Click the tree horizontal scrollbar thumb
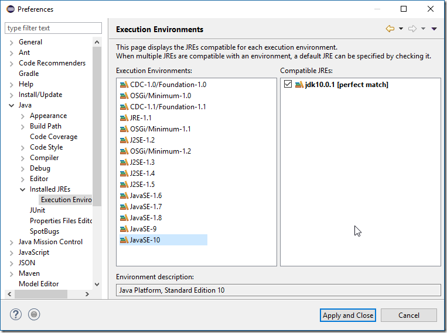This screenshot has width=447, height=333. (x=41, y=294)
